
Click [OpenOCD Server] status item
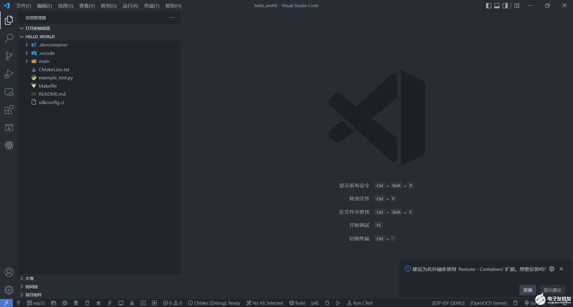tap(489, 303)
